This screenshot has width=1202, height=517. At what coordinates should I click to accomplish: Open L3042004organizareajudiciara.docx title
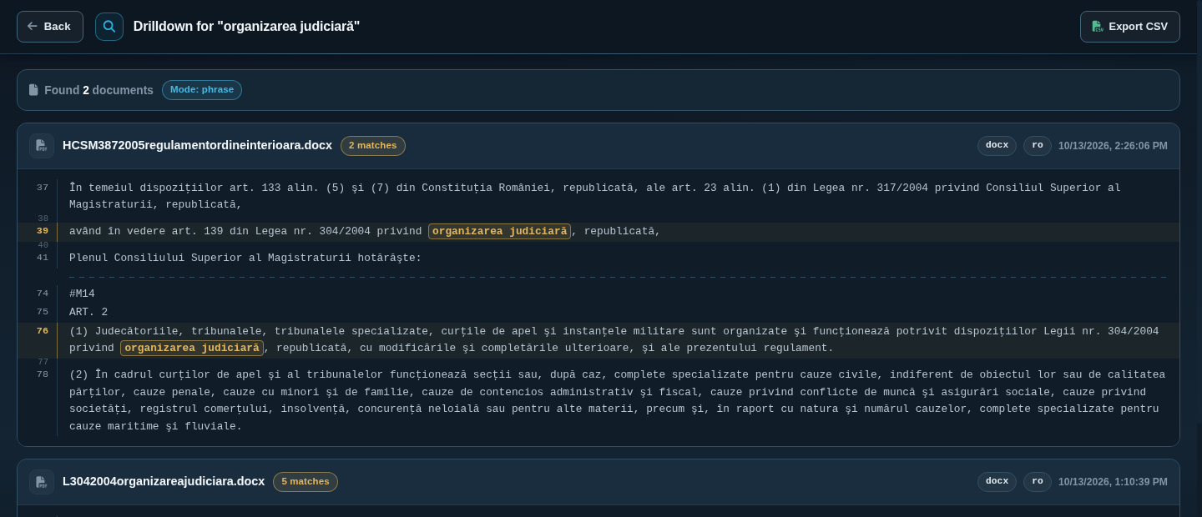click(x=164, y=482)
